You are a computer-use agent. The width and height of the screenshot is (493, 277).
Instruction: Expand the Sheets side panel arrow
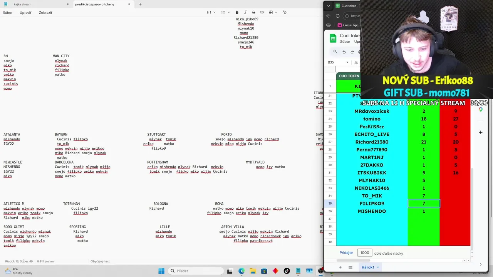point(480,264)
